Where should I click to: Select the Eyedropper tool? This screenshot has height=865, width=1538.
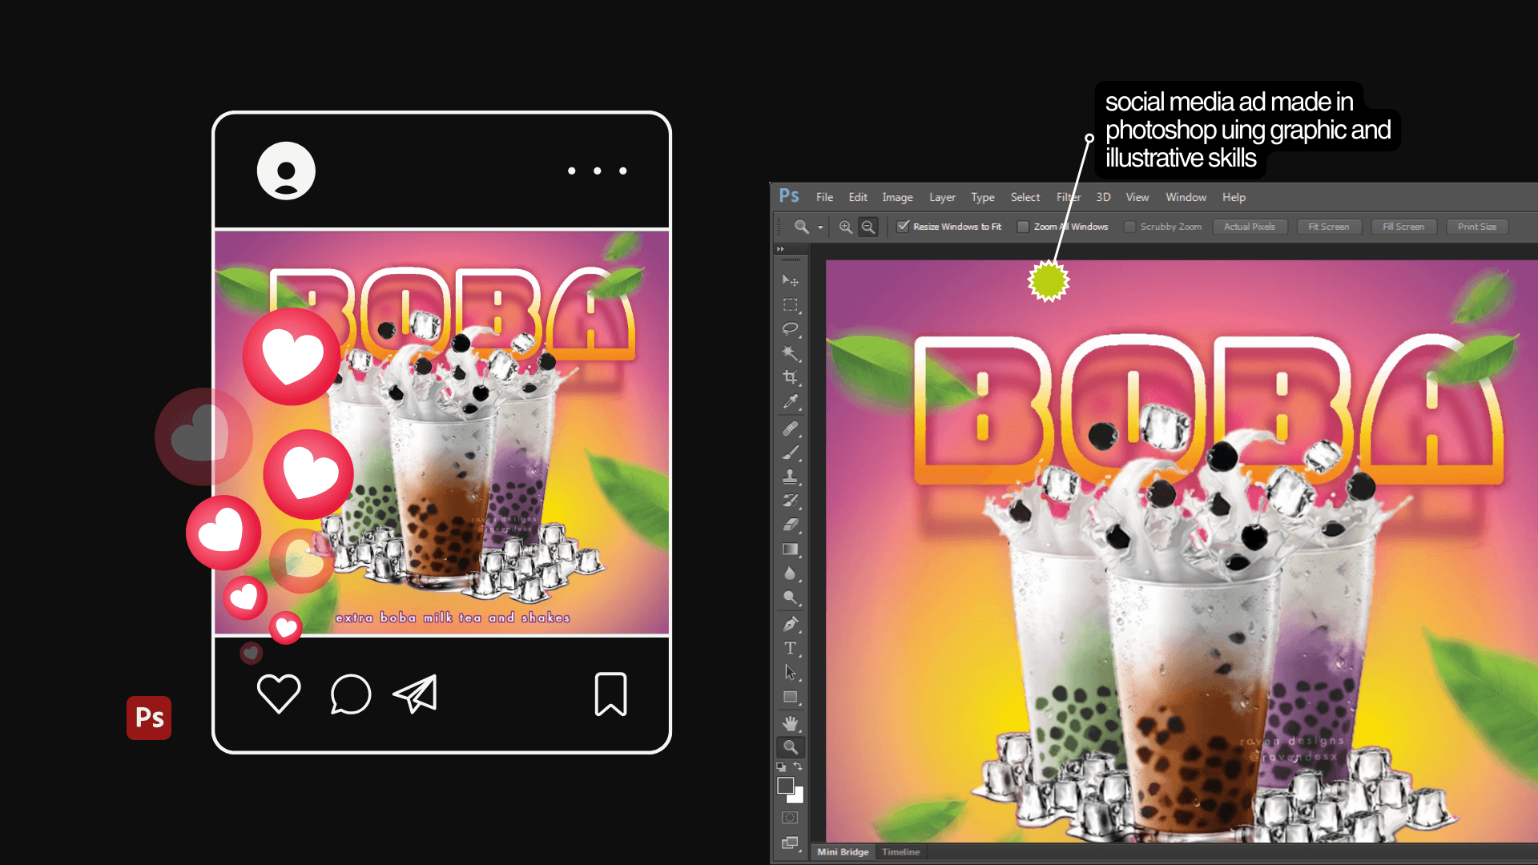point(790,401)
